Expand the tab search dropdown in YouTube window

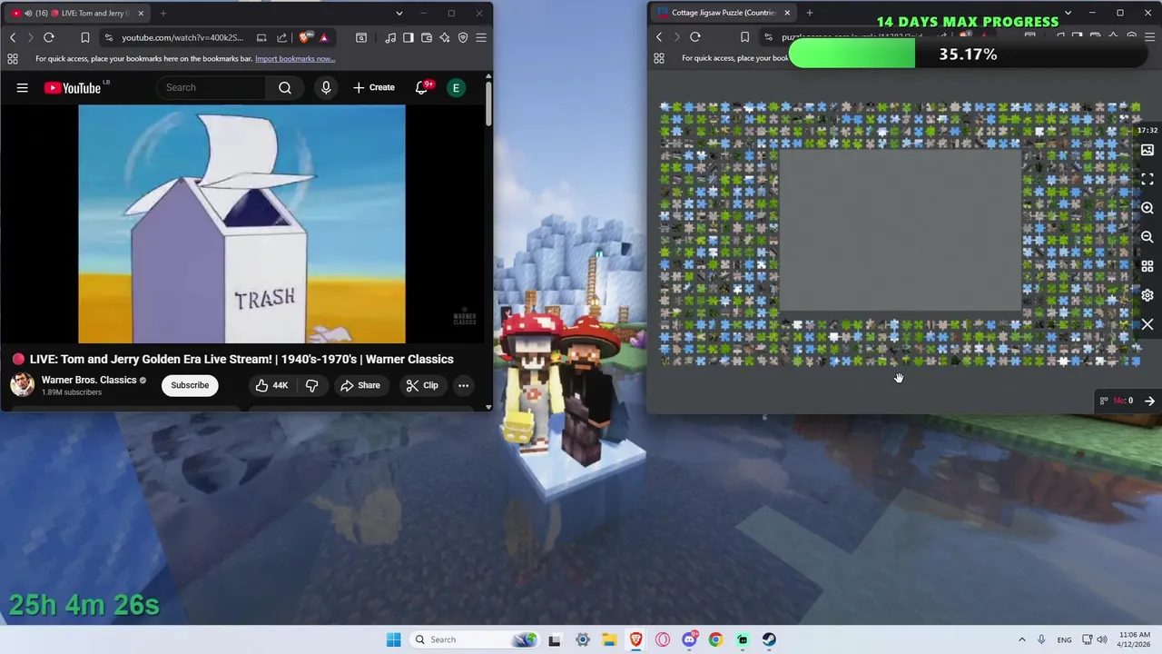(x=399, y=13)
